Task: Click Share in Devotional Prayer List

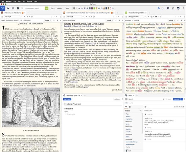Action: pos(117,99)
